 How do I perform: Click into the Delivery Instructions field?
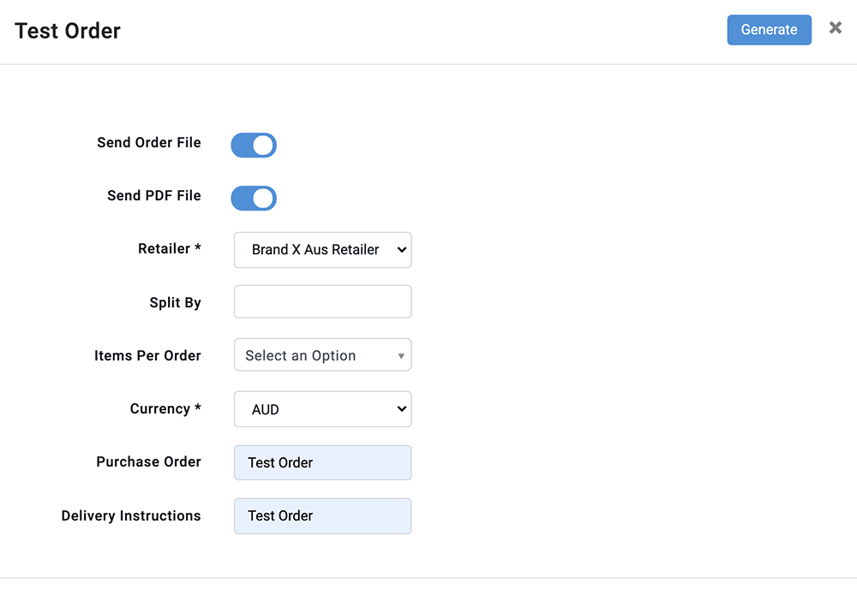point(322,516)
